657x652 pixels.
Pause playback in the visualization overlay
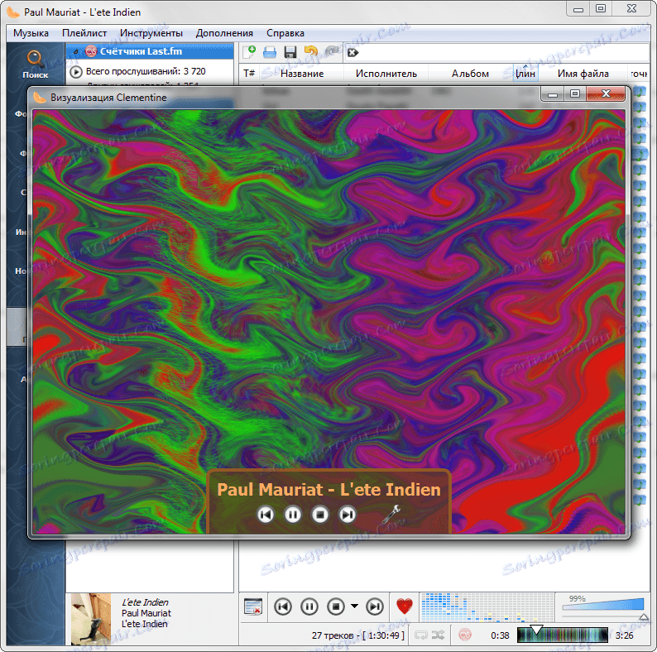coord(293,515)
